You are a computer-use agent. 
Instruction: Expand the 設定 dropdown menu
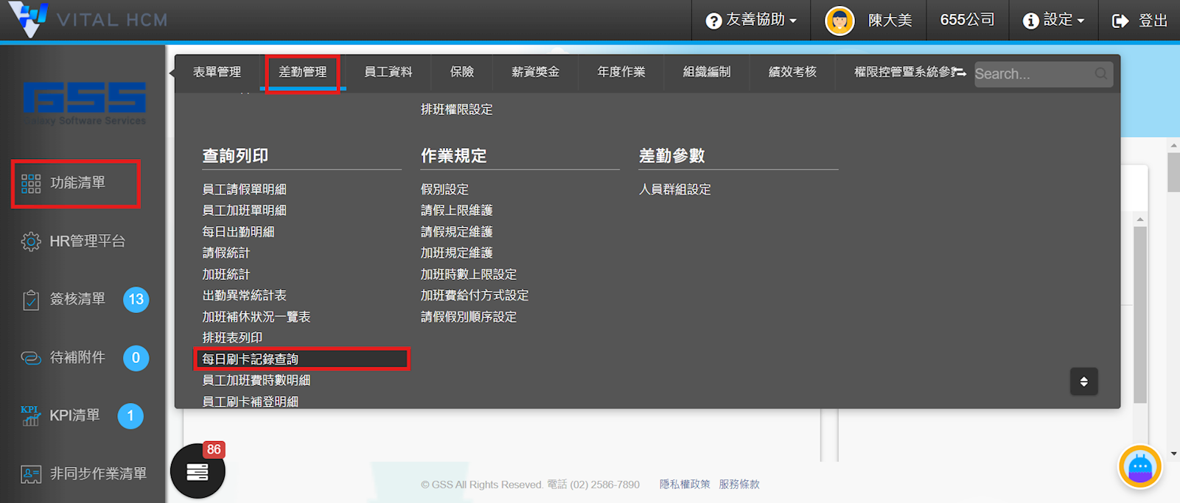point(1054,21)
